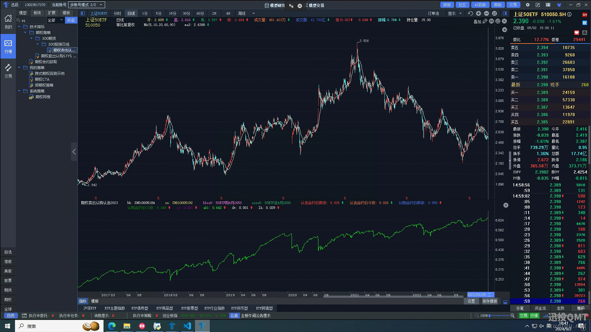Click the AI投助 button
The image size is (591, 332).
coord(480,5)
